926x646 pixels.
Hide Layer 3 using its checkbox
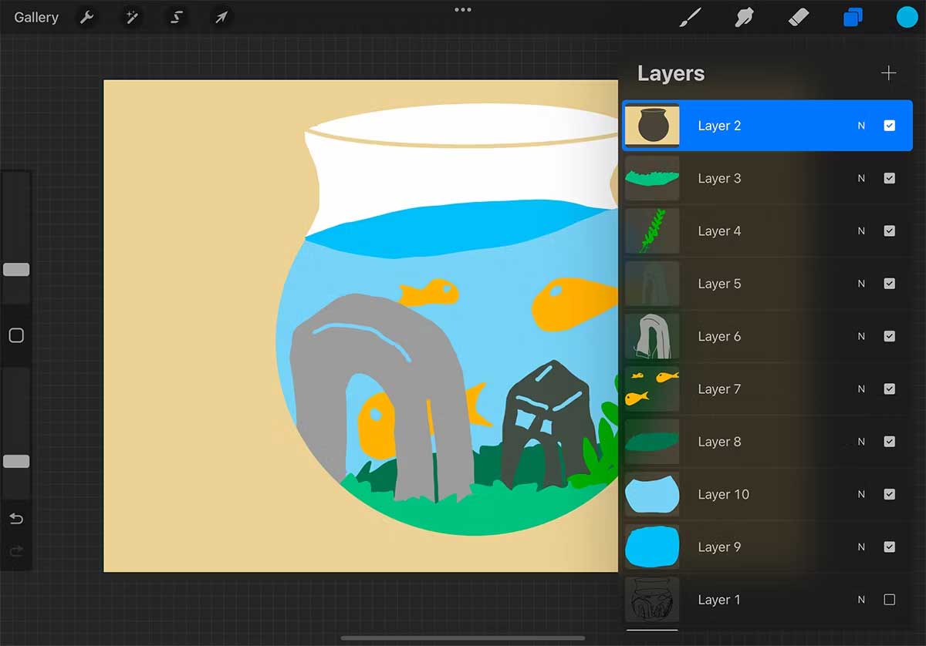click(x=889, y=178)
